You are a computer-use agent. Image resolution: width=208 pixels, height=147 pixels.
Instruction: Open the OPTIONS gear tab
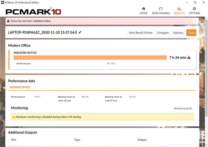194,11
